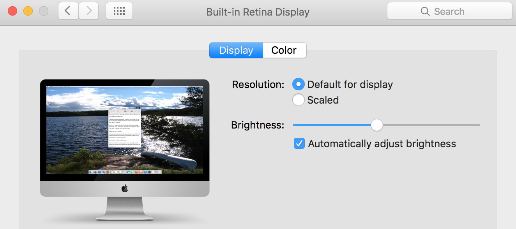Adjust the Brightness slider
The height and width of the screenshot is (229, 516).
click(x=376, y=125)
